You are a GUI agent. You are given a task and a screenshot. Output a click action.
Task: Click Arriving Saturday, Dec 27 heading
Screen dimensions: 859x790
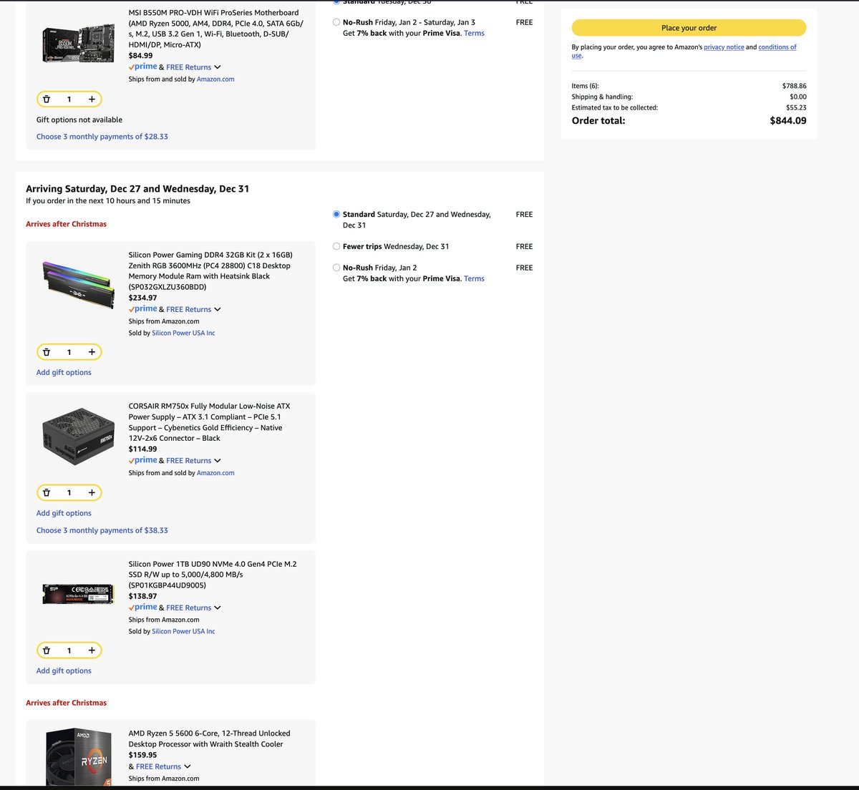coord(137,189)
